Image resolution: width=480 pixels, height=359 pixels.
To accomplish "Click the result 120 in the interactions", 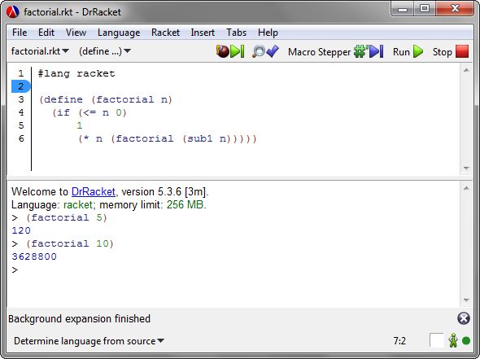I will tap(21, 230).
